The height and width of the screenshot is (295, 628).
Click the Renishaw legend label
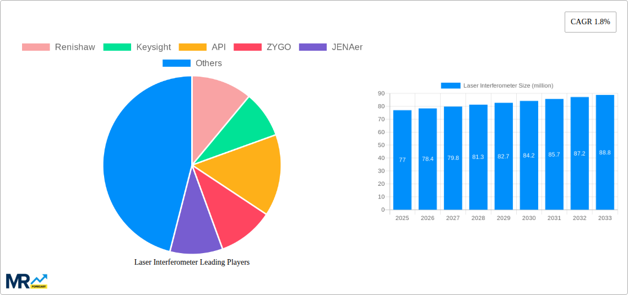[x=75, y=47]
